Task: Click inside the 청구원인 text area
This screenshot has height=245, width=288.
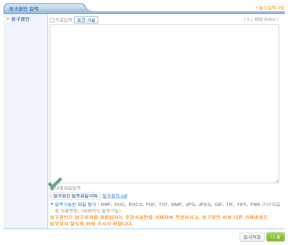Action: click(164, 103)
